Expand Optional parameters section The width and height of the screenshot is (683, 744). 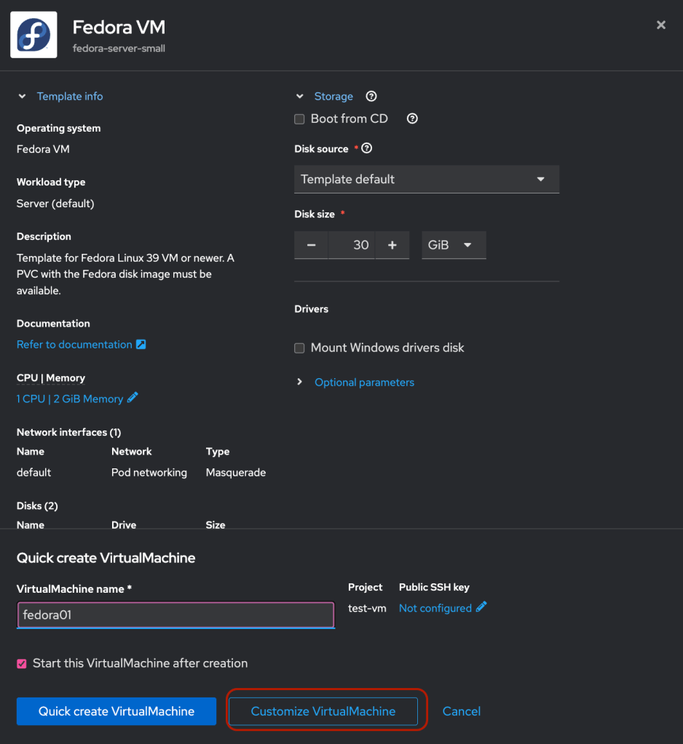coord(364,382)
